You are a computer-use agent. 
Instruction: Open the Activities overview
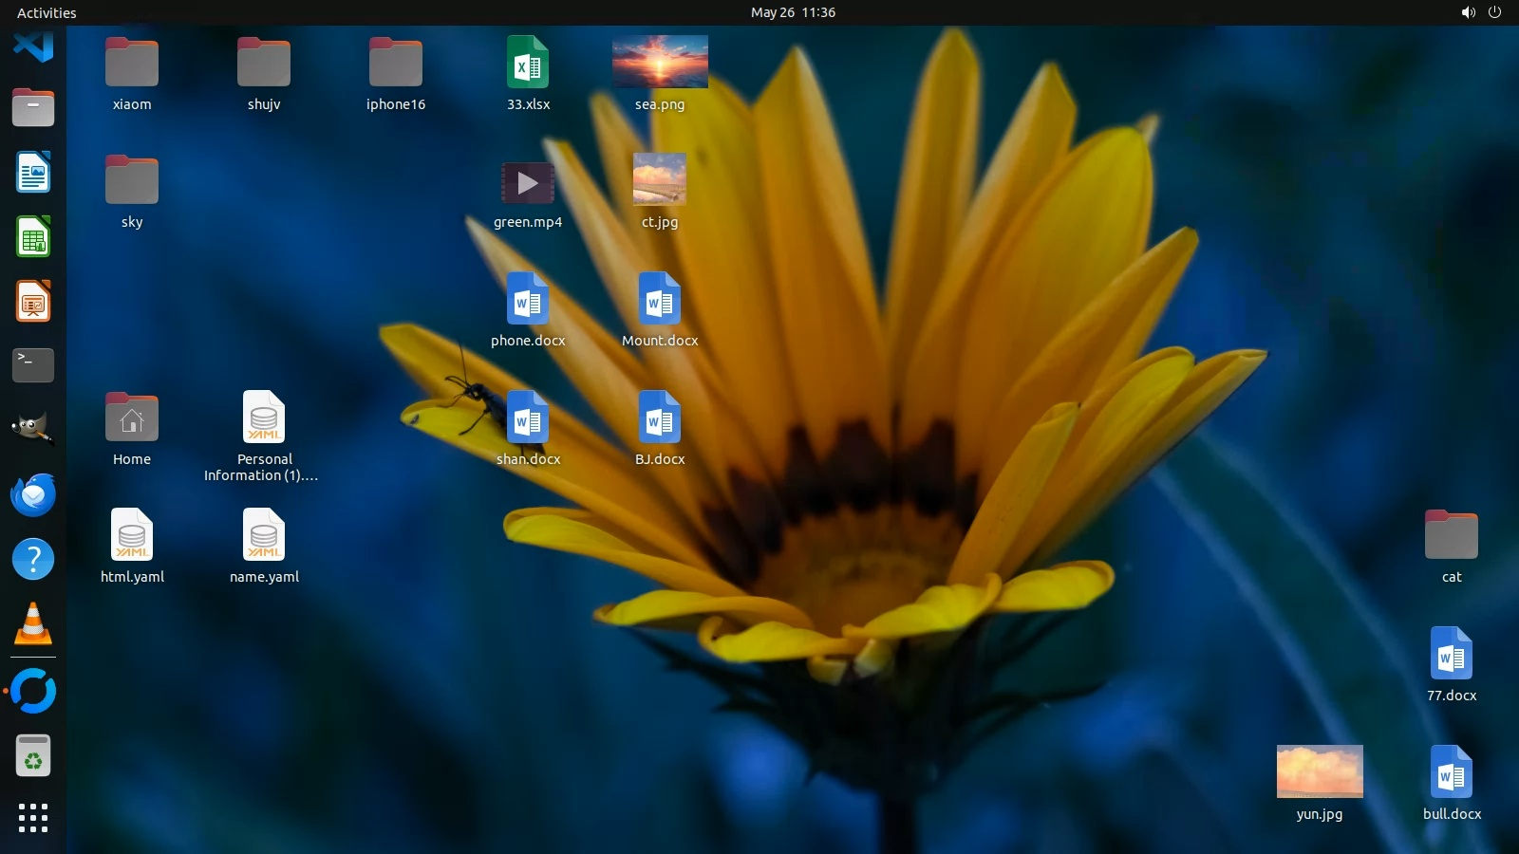tap(47, 12)
